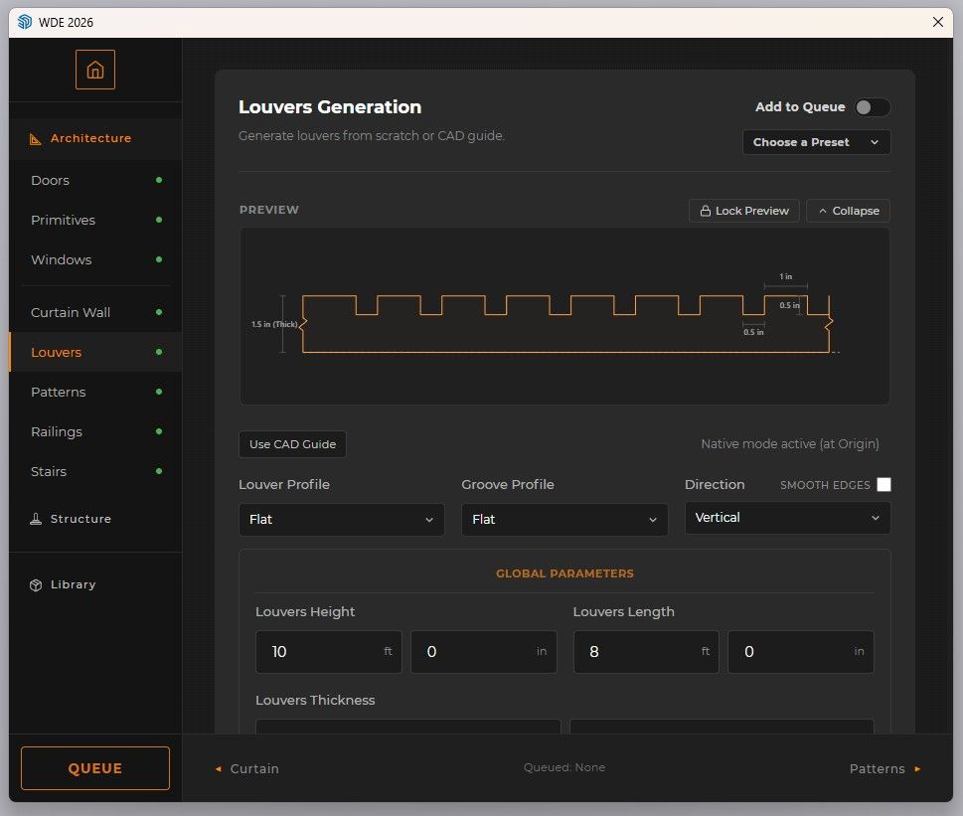This screenshot has width=963, height=816.
Task: Open the home icon button
Action: point(95,70)
